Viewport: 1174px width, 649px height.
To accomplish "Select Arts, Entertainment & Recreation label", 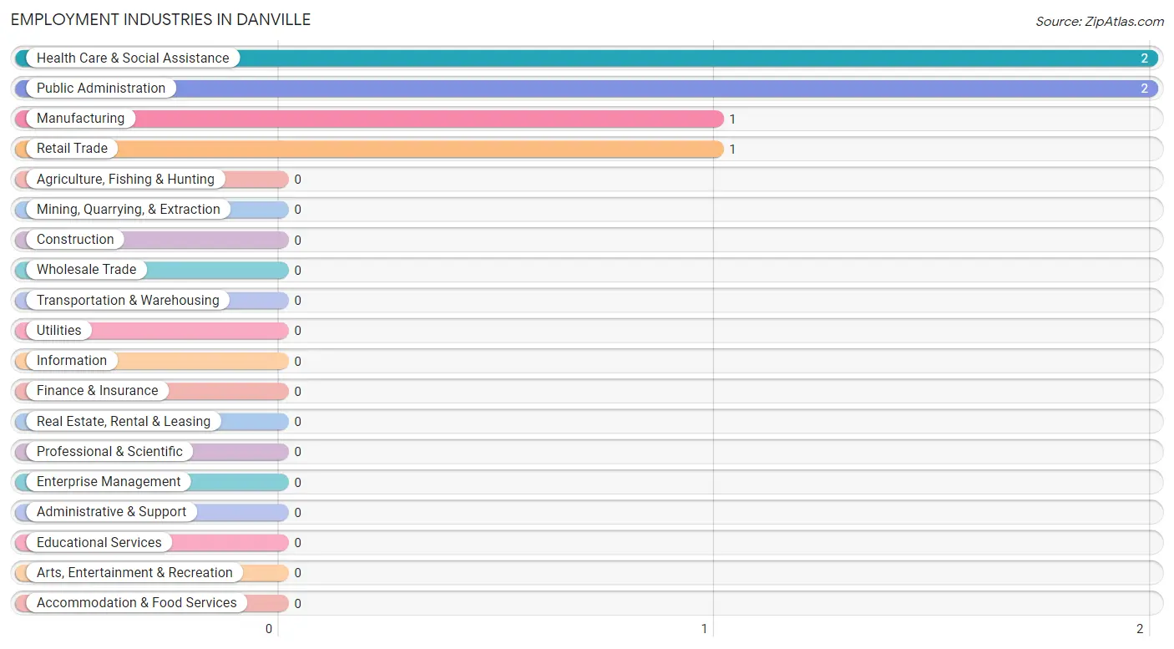I will (134, 572).
